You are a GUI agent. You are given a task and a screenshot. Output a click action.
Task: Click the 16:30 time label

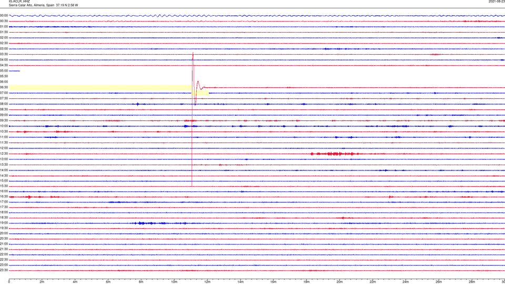(4, 196)
